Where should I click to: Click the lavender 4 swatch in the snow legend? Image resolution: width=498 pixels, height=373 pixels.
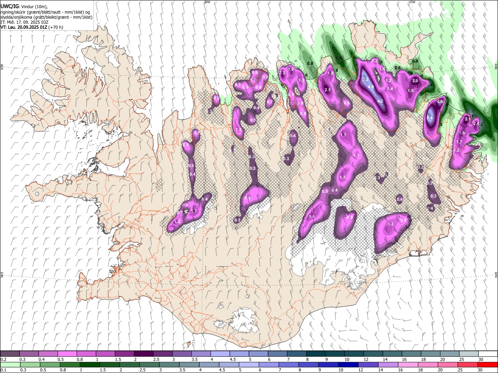pyautogui.click(x=220, y=354)
